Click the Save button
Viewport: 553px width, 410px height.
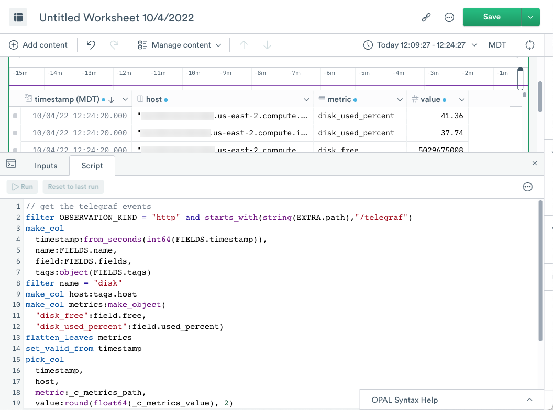coord(492,17)
